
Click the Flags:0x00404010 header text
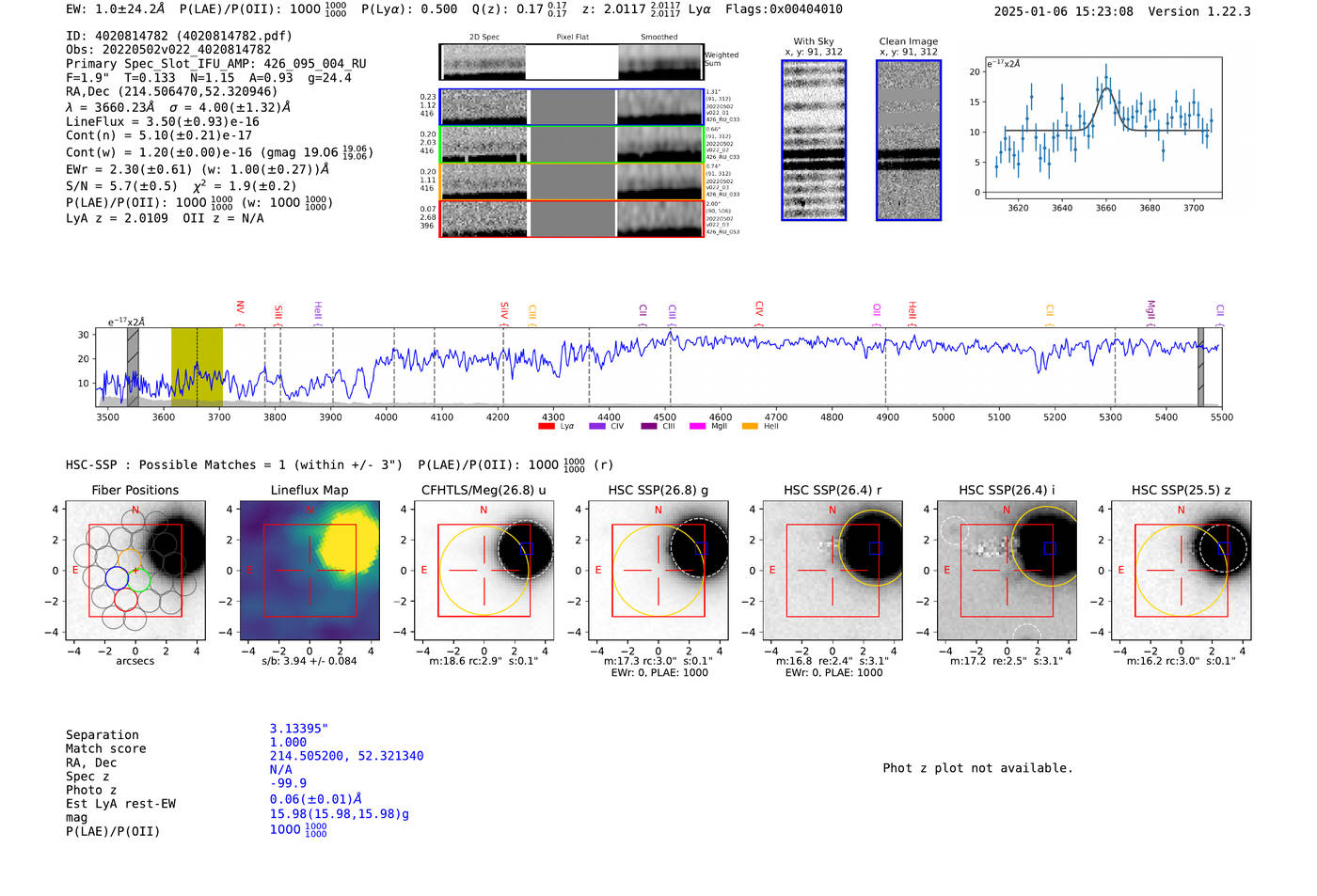tap(784, 9)
